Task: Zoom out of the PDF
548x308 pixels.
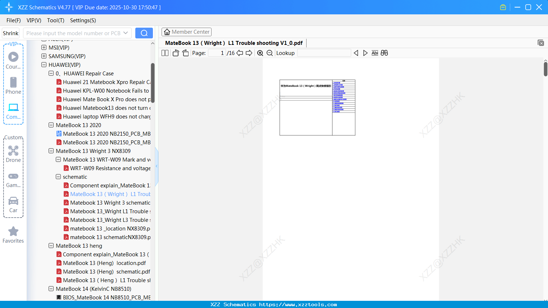Action: (x=270, y=53)
